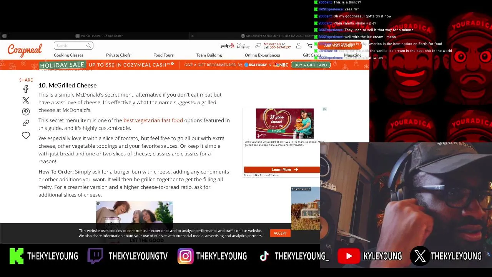
Task: Open the best vegetarian fast food link
Action: [x=153, y=120]
